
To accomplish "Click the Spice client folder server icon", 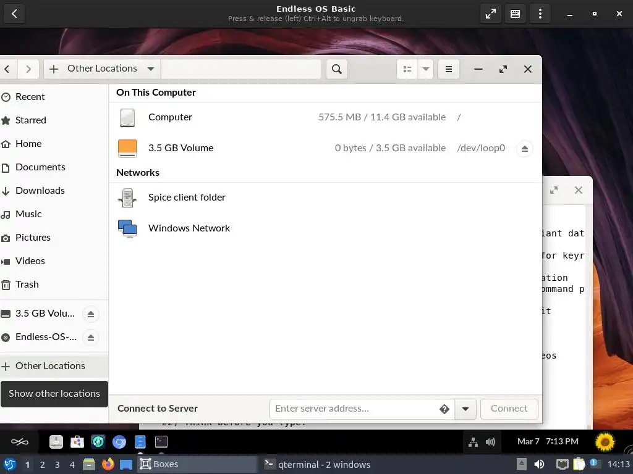I will [127, 198].
